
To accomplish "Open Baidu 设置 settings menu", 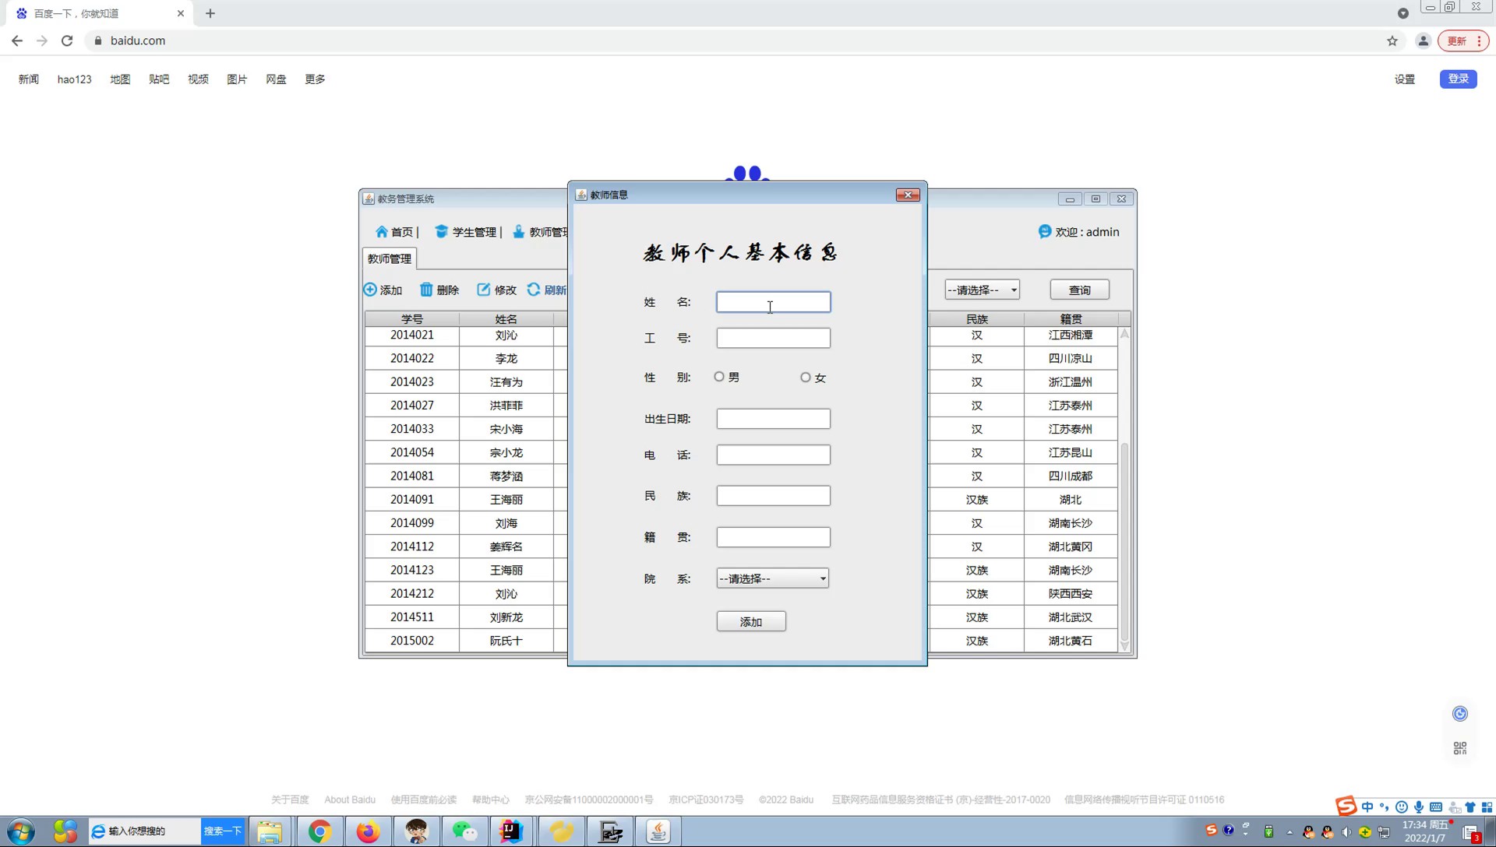I will point(1405,79).
